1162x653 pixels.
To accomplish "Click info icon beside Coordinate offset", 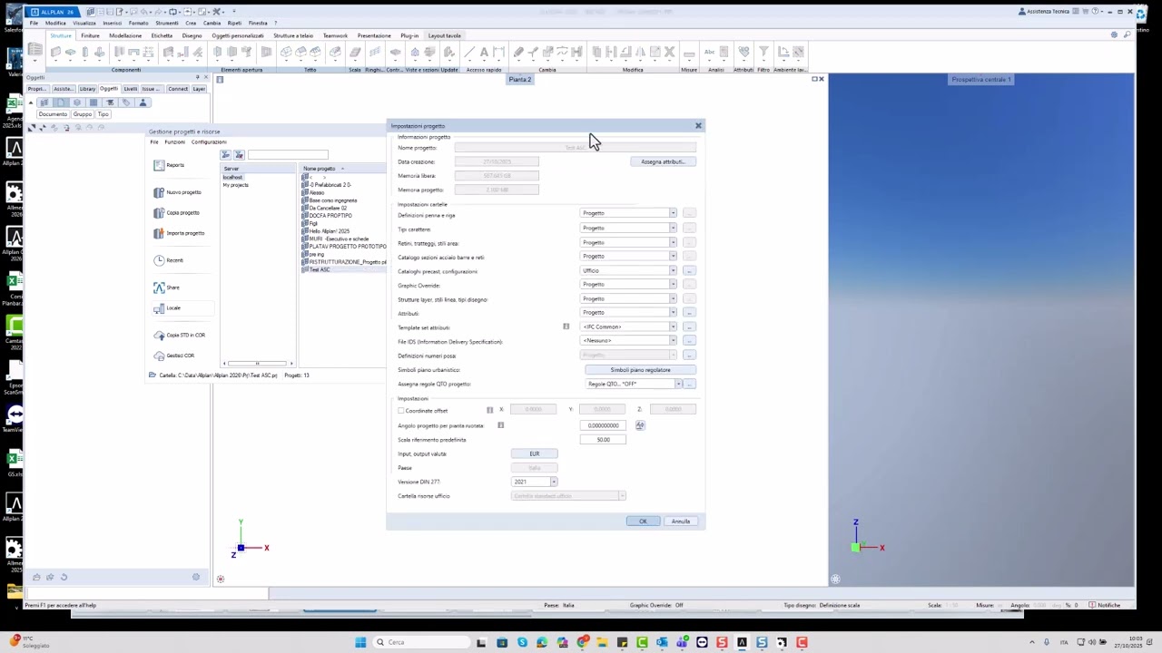I will (489, 410).
